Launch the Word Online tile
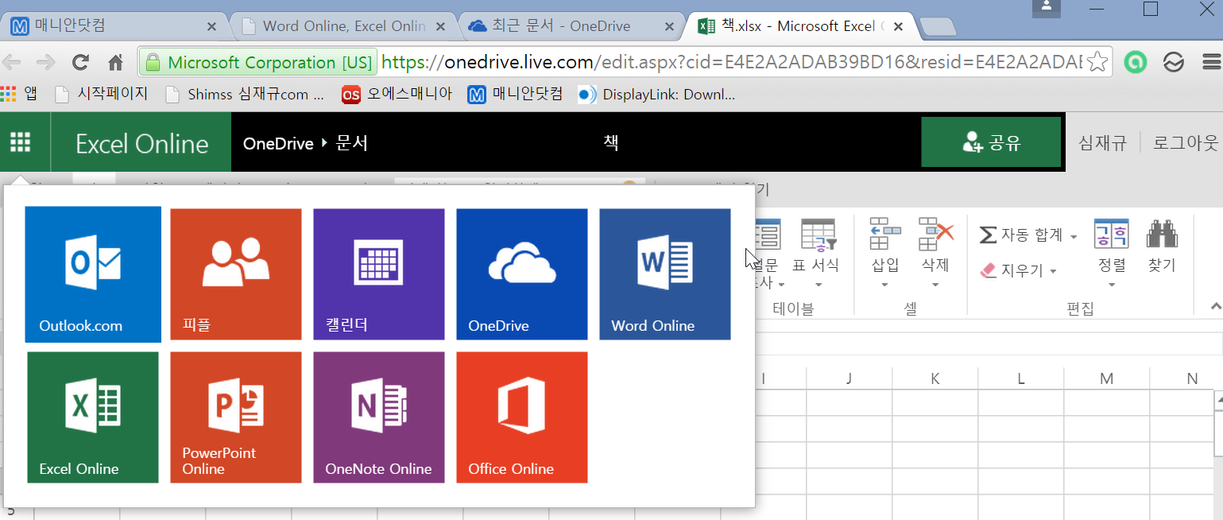1223x520 pixels. [x=665, y=274]
